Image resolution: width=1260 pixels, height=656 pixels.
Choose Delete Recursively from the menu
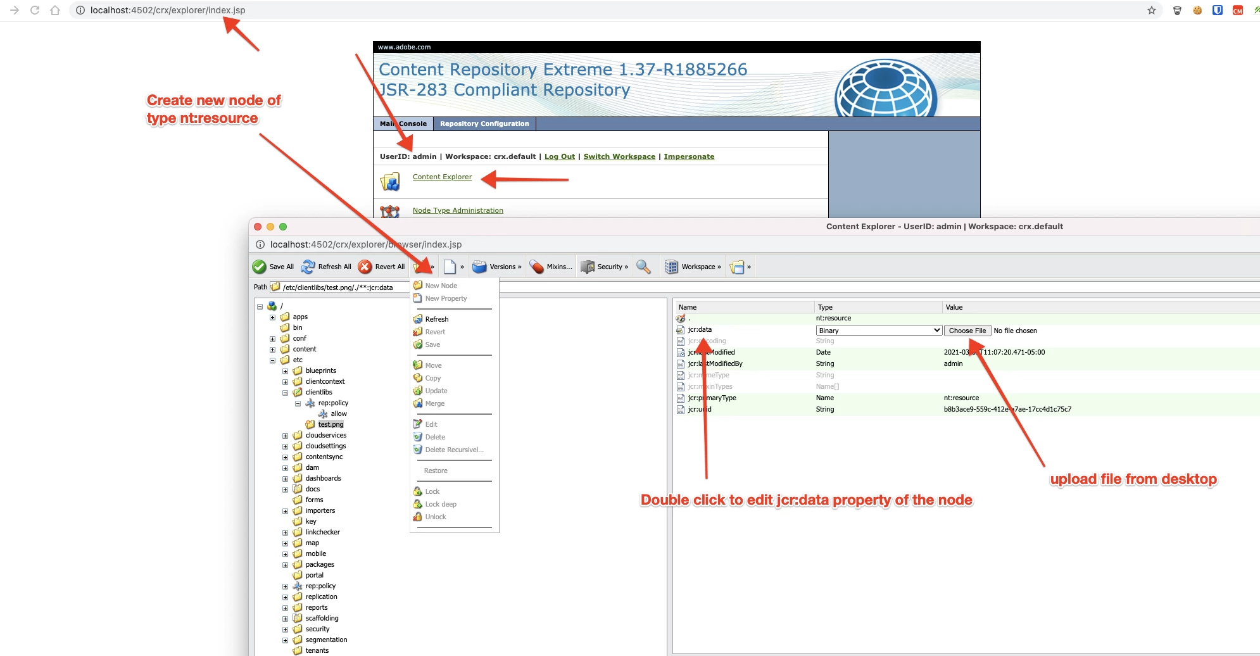click(x=454, y=450)
